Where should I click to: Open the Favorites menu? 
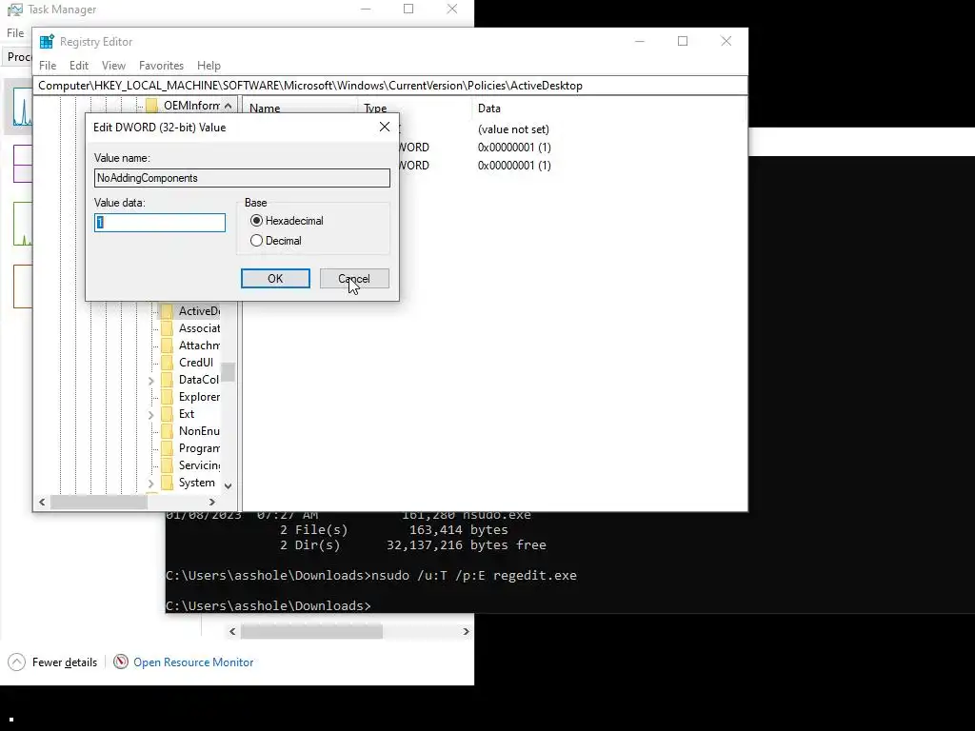tap(161, 66)
